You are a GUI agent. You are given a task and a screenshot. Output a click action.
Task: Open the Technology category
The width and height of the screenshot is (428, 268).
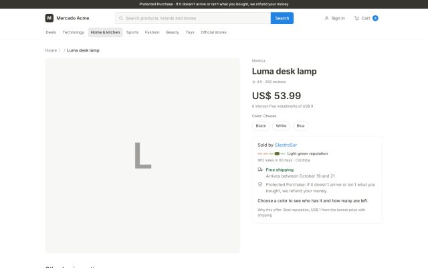74,32
